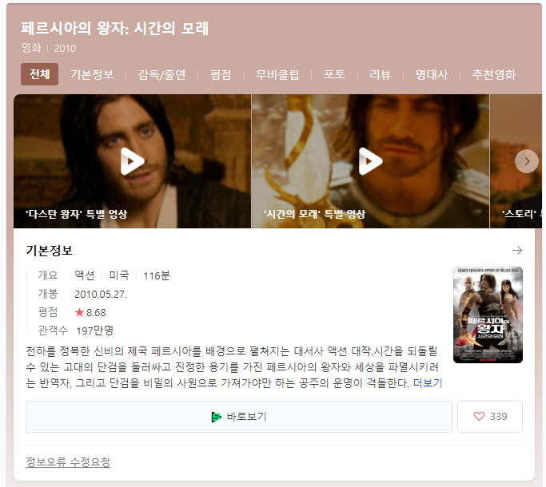
Task: Click the 미국 country text
Action: click(x=119, y=275)
